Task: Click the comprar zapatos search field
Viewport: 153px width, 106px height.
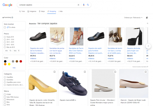Action: (47, 5)
